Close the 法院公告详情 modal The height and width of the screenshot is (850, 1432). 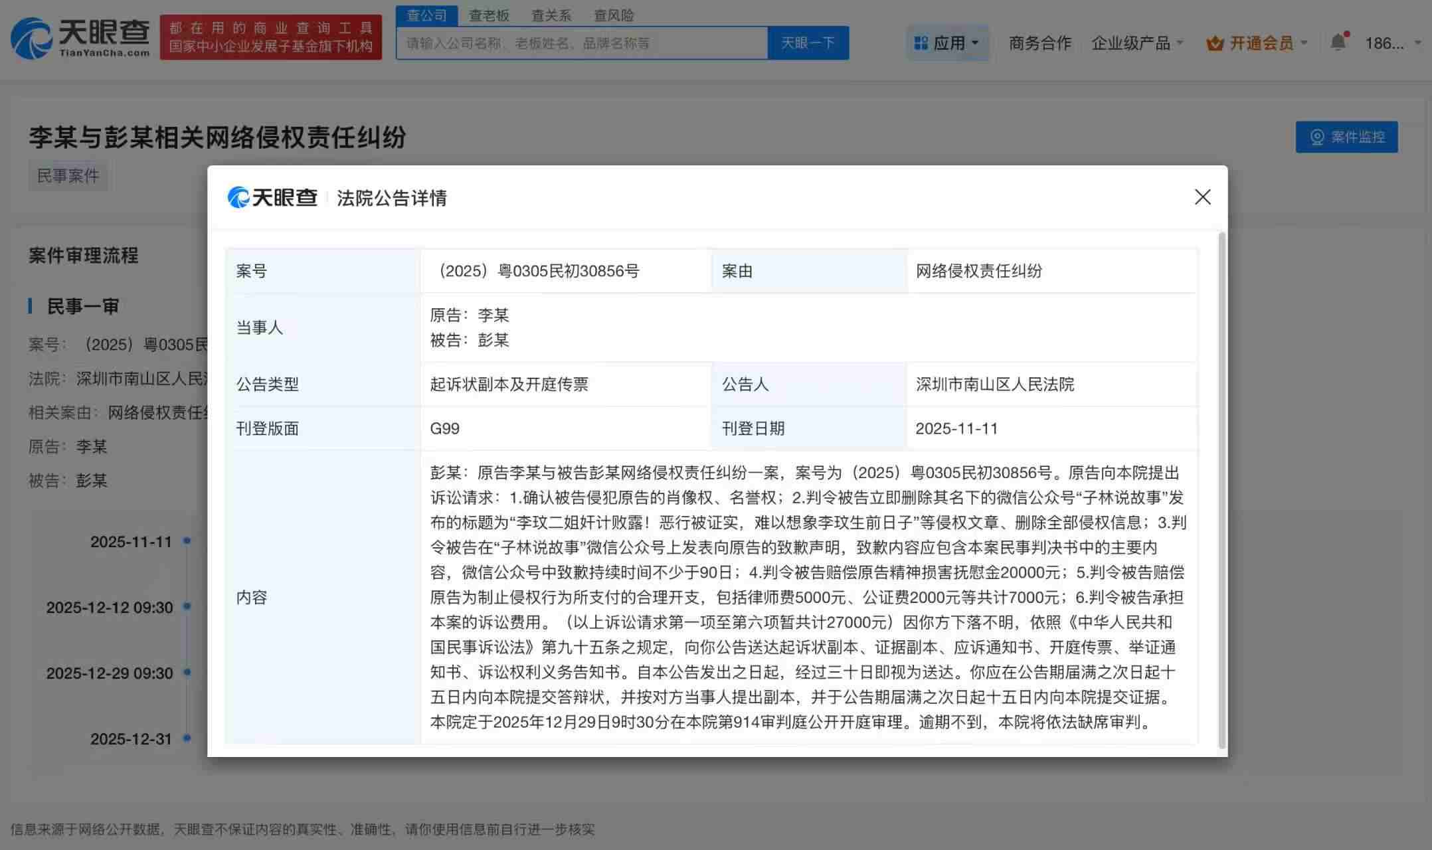1202,197
